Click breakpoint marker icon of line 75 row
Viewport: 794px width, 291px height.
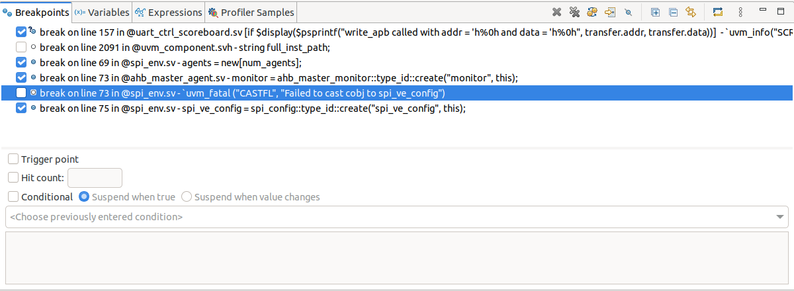(x=33, y=108)
